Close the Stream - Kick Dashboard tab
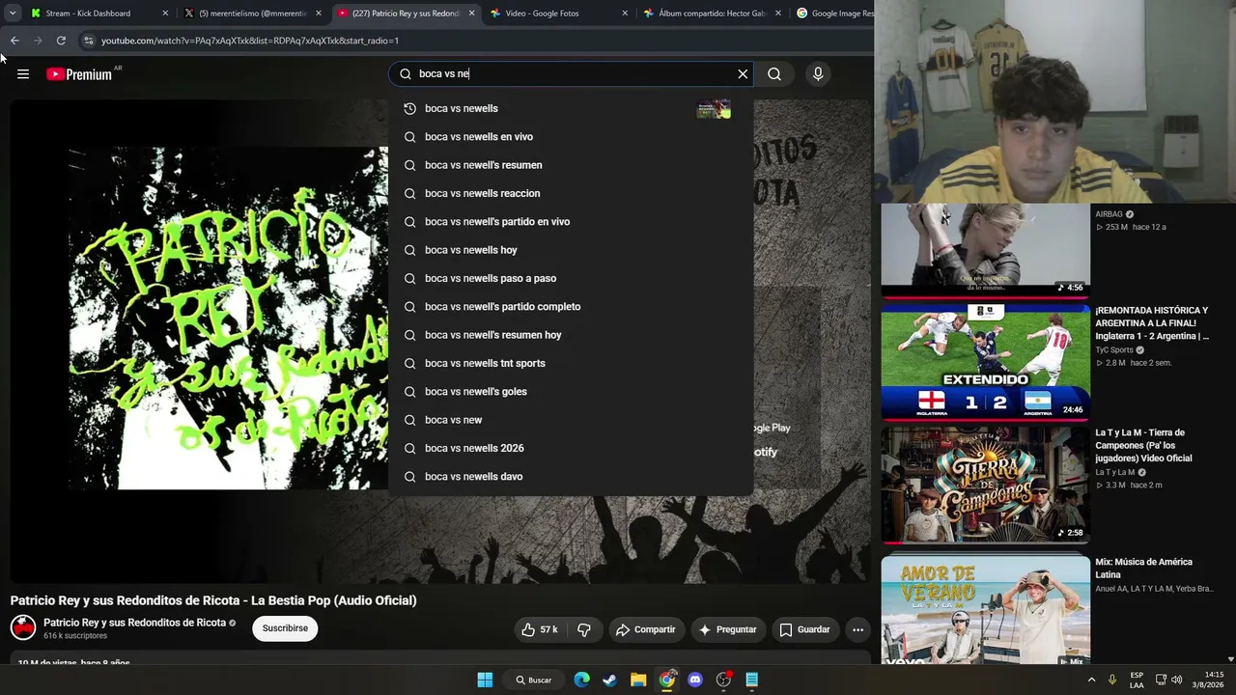 (165, 14)
